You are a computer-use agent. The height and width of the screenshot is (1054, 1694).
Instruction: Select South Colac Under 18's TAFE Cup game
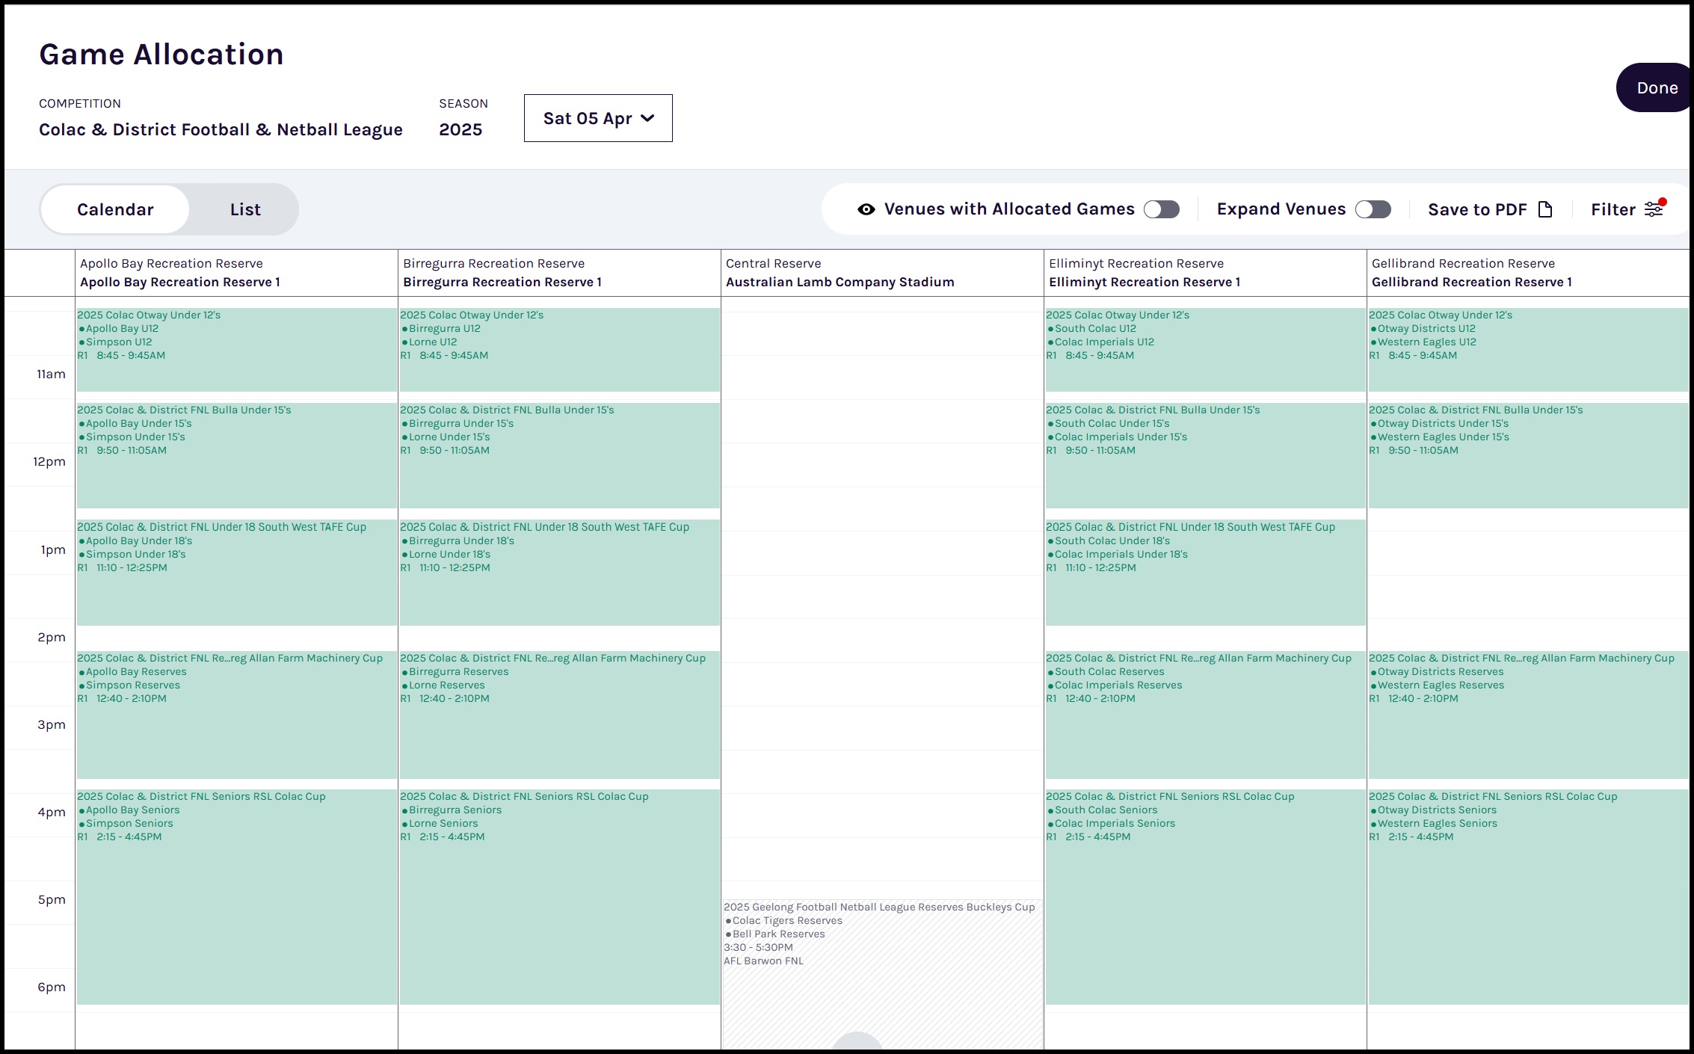(x=1206, y=572)
